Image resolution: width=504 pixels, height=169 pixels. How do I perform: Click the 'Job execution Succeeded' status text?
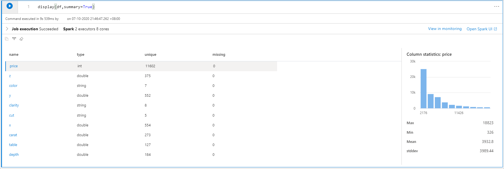(35, 29)
